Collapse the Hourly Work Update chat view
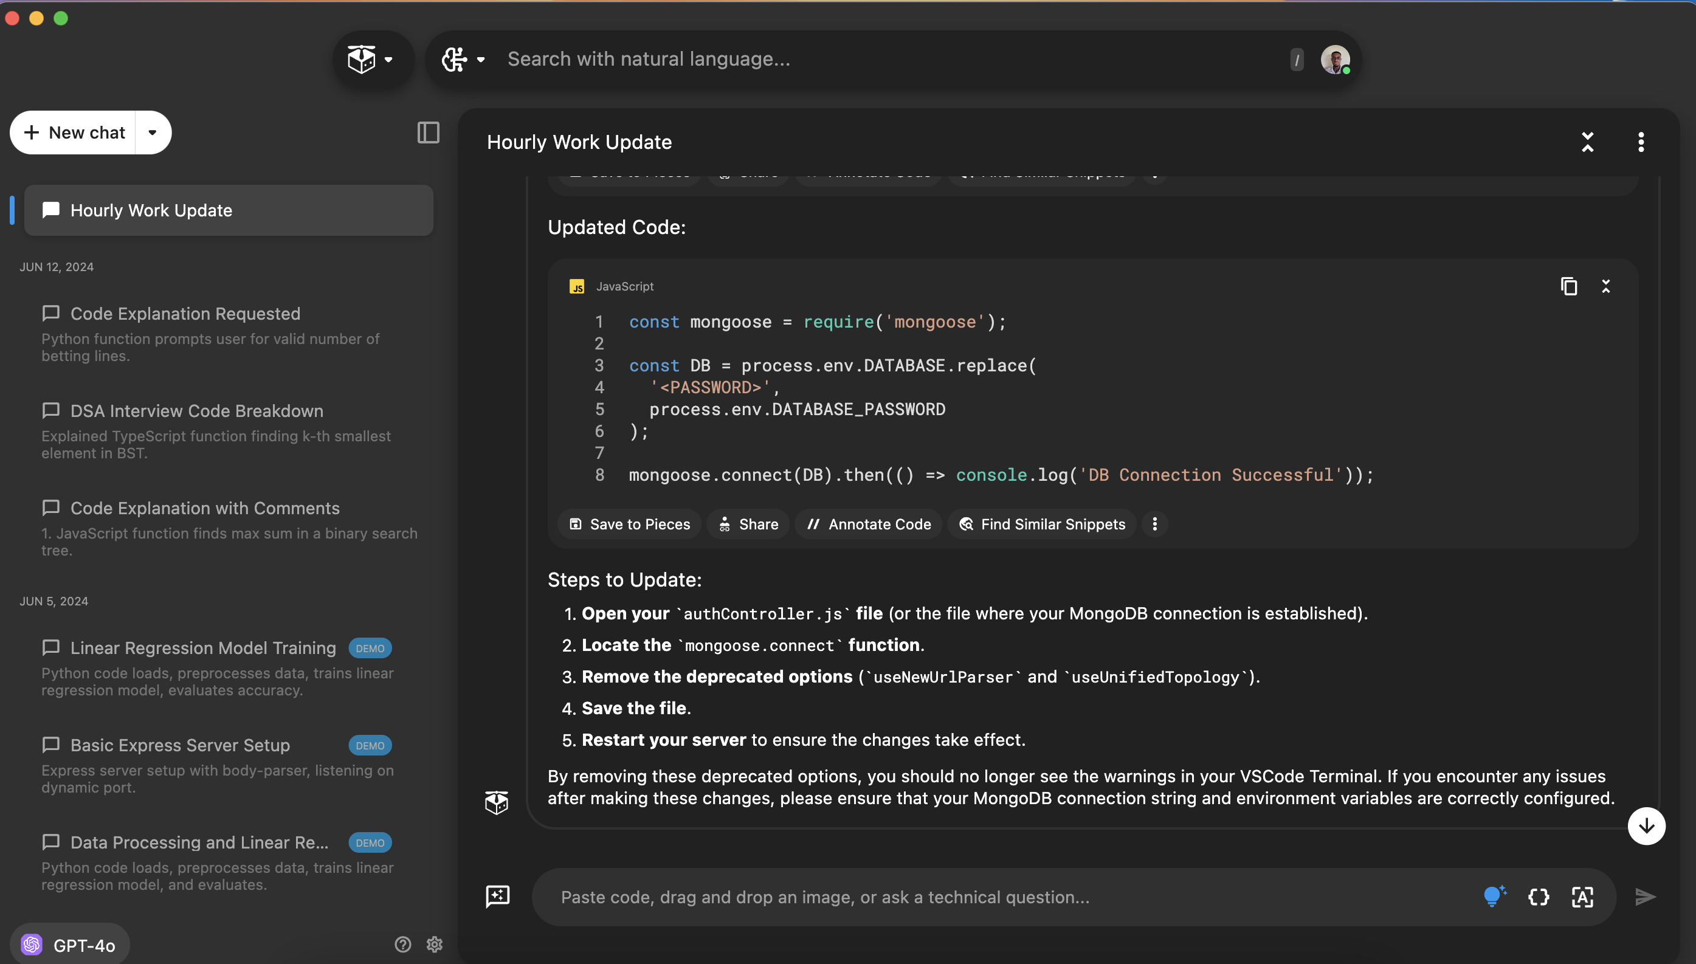The height and width of the screenshot is (964, 1696). 1587,142
